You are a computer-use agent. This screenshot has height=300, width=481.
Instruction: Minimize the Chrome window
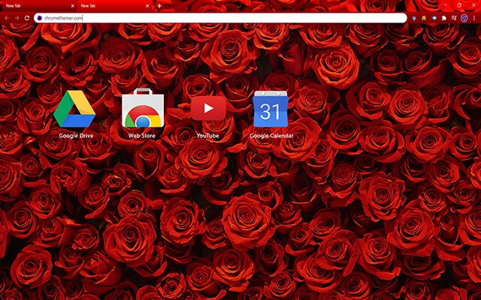click(x=446, y=5)
